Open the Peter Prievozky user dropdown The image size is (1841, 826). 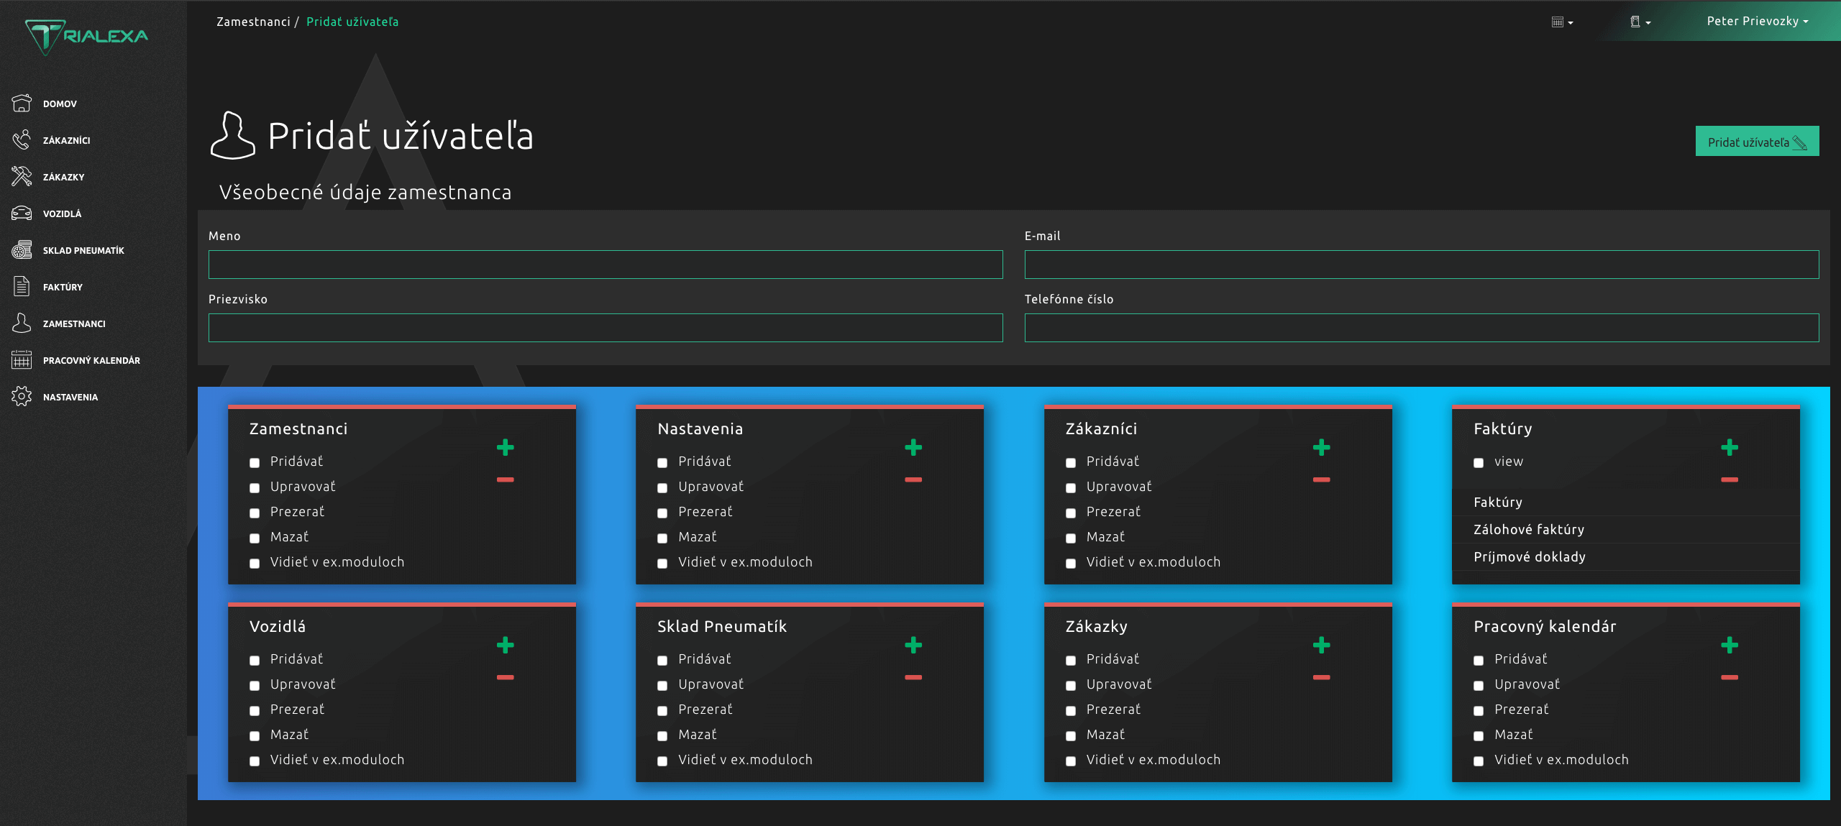[1757, 22]
